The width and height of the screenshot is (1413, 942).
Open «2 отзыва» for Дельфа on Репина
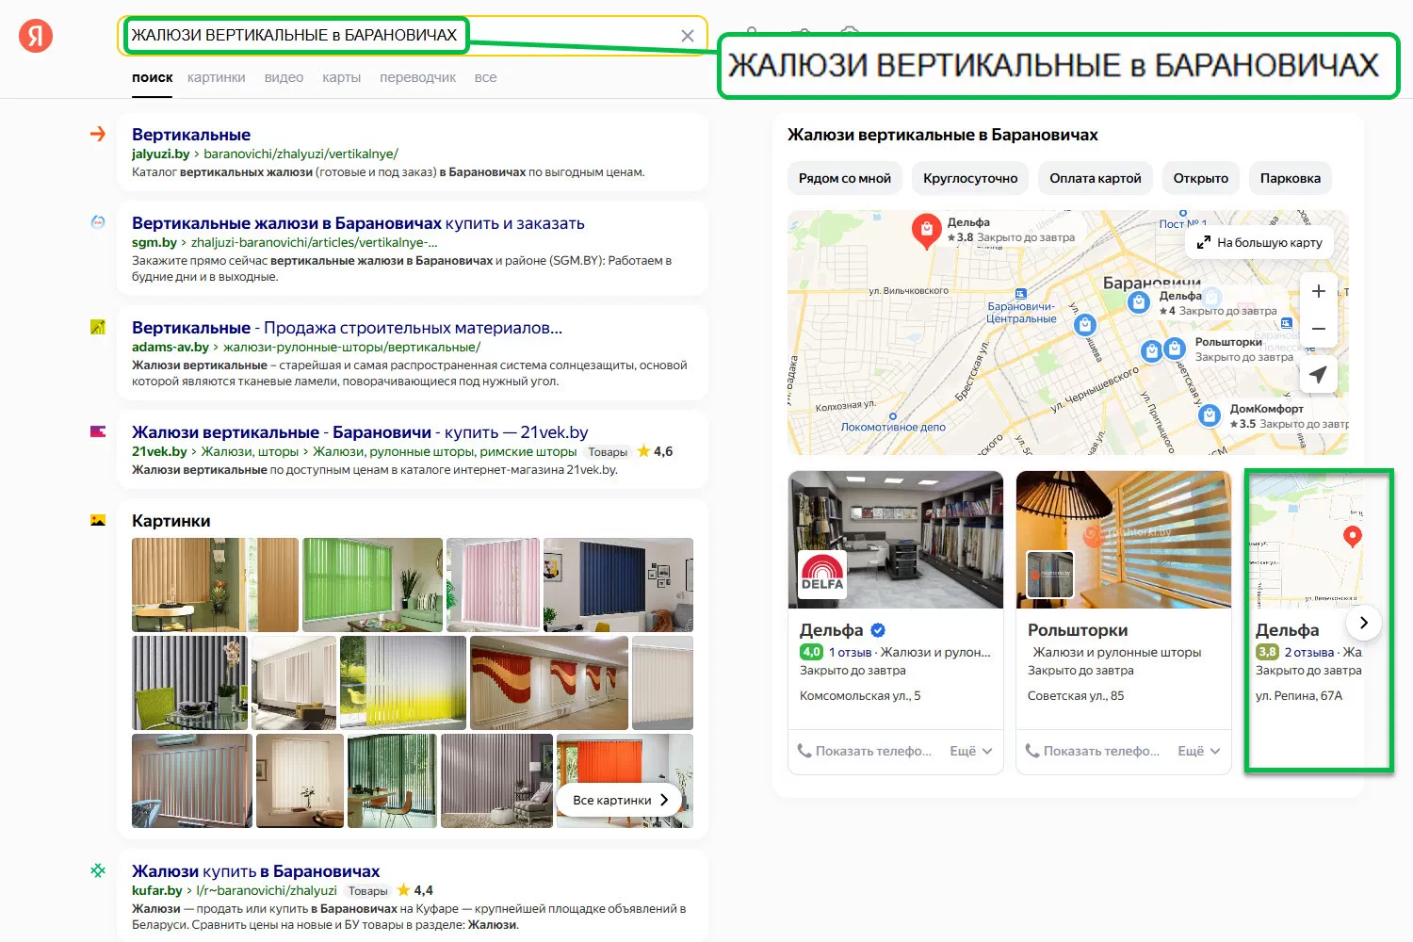click(x=1309, y=652)
